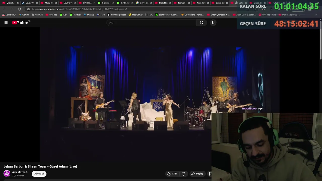This screenshot has width=322, height=181.
Task: Open ChatGPT bookmark
Action: [x=37, y=15]
